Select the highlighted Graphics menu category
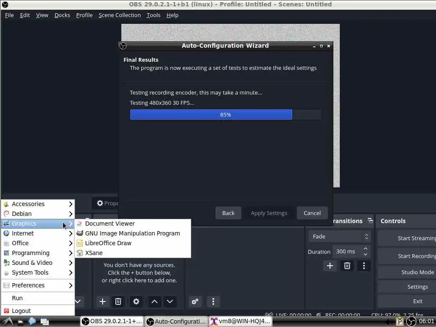This screenshot has width=436, height=327. coord(38,224)
